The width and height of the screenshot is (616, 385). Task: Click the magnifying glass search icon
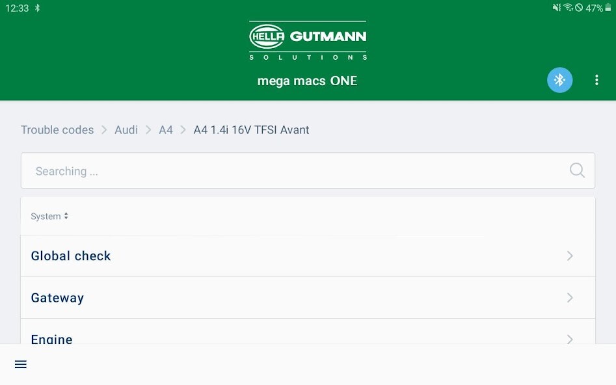[x=577, y=170]
